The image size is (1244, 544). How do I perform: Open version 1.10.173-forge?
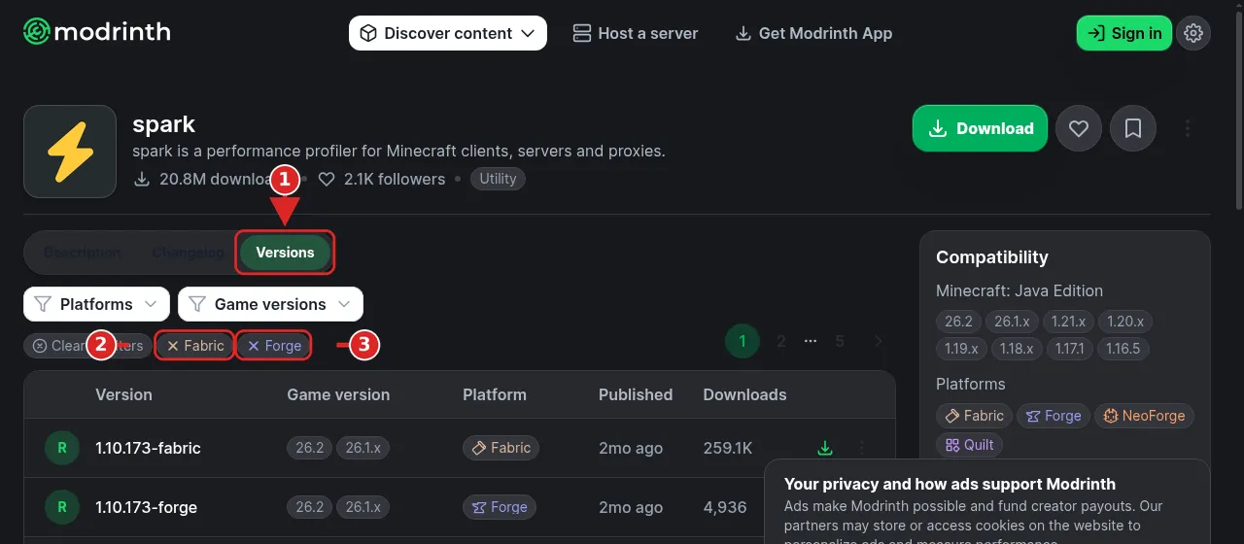pos(146,507)
